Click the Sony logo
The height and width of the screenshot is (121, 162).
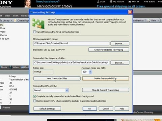pyautogui.click(x=6, y=2)
